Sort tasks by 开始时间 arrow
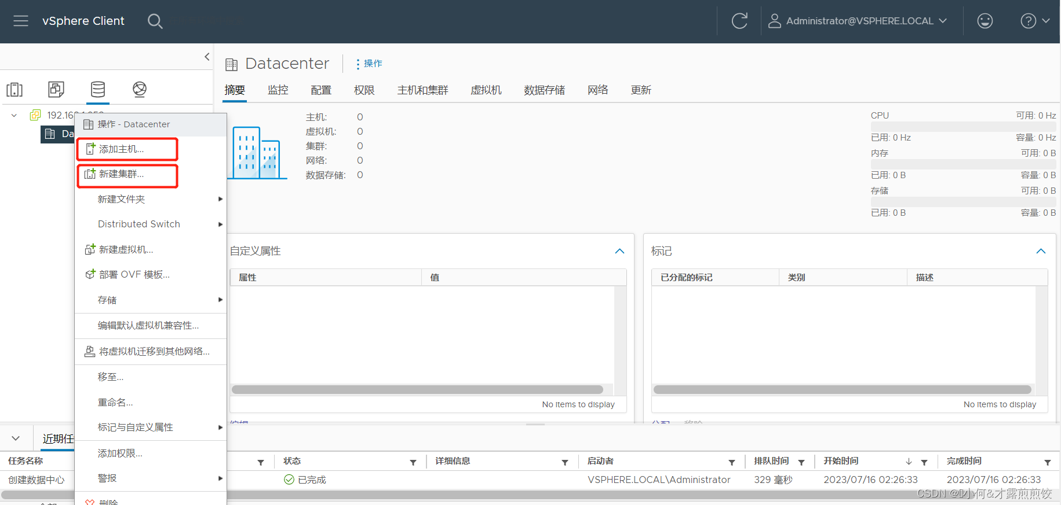Screen dimensions: 1061x505 click(x=909, y=462)
